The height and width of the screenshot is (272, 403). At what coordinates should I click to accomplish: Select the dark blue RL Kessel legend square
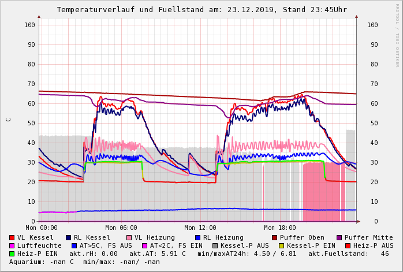coord(68,237)
